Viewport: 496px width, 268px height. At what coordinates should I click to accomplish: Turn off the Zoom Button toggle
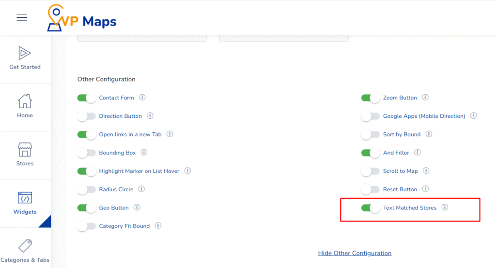click(371, 98)
